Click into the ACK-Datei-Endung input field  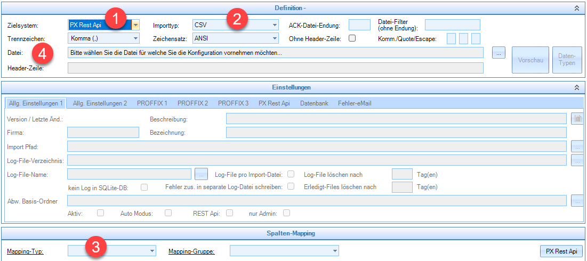[x=359, y=25]
